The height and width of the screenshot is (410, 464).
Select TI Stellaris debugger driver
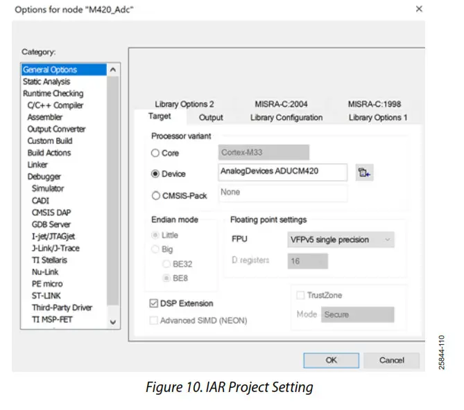[64, 260]
